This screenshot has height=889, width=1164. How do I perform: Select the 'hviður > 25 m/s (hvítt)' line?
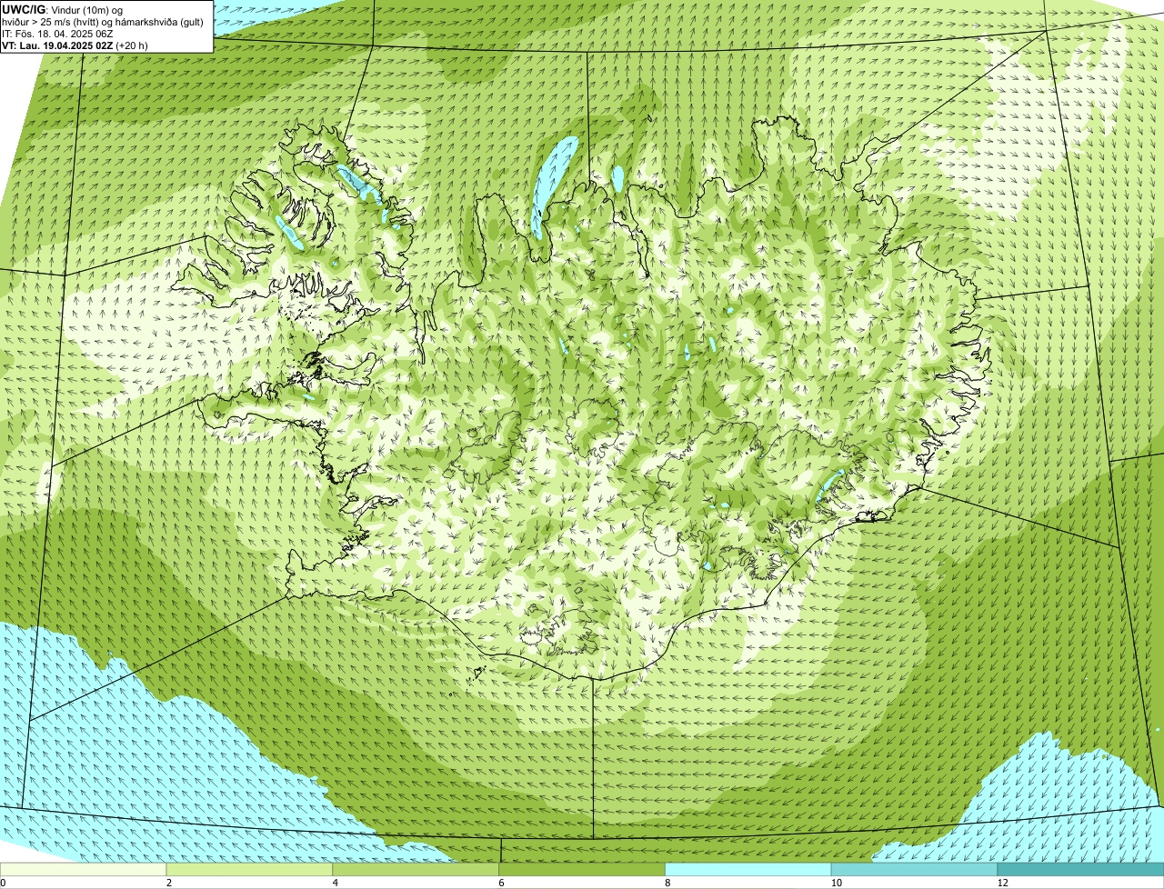[103, 22]
